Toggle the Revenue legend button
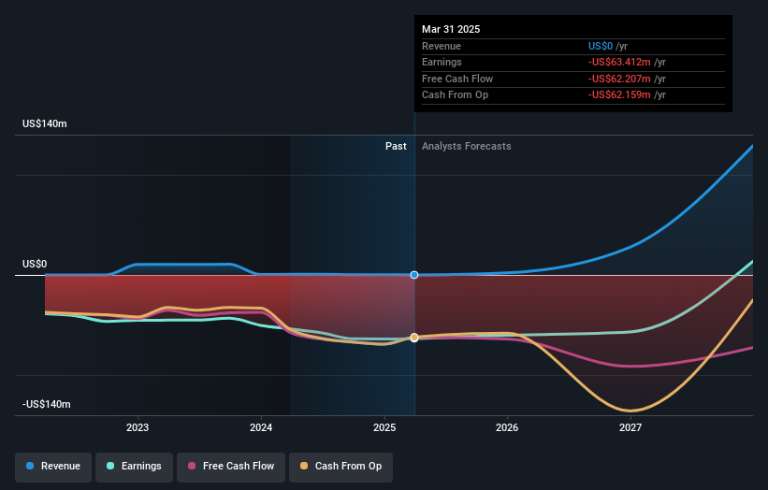The width and height of the screenshot is (768, 490). (x=53, y=466)
